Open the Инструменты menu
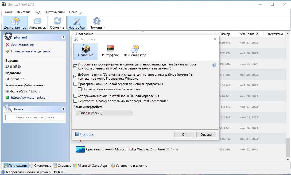The image size is (291, 175). point(54,12)
